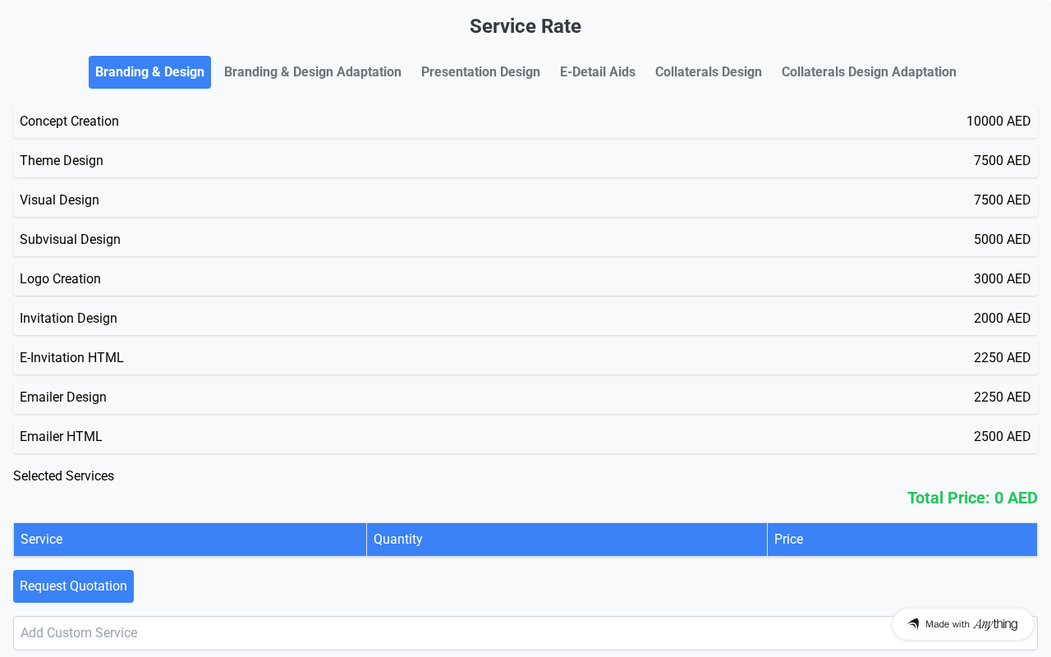Screen dimensions: 1051x657
Task: Click the Anything logo icon in badge
Action: click(x=913, y=624)
